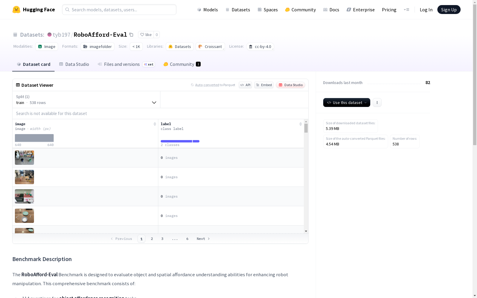Go to page 6 of viewer
Viewport: 477px width, 298px height.
click(x=187, y=239)
